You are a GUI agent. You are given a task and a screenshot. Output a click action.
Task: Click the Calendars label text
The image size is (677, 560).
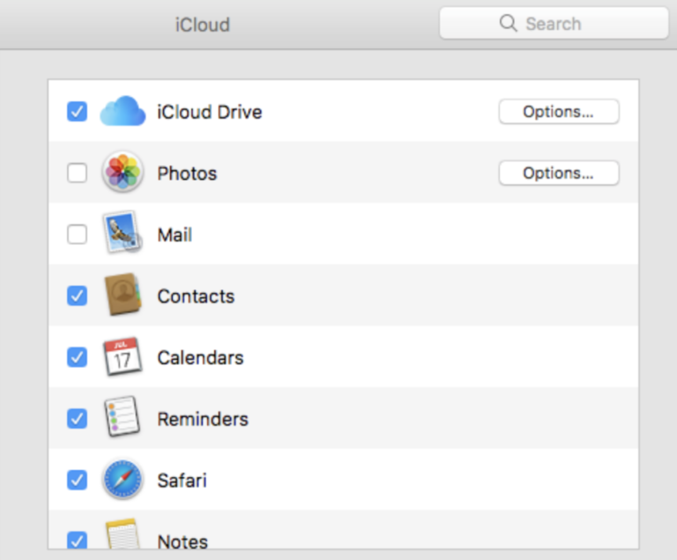point(200,358)
